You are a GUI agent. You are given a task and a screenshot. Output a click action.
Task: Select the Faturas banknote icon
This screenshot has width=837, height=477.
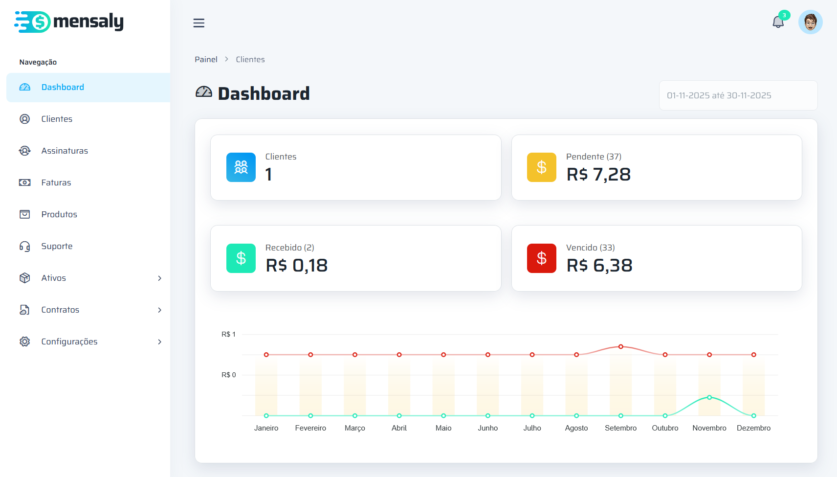click(24, 182)
